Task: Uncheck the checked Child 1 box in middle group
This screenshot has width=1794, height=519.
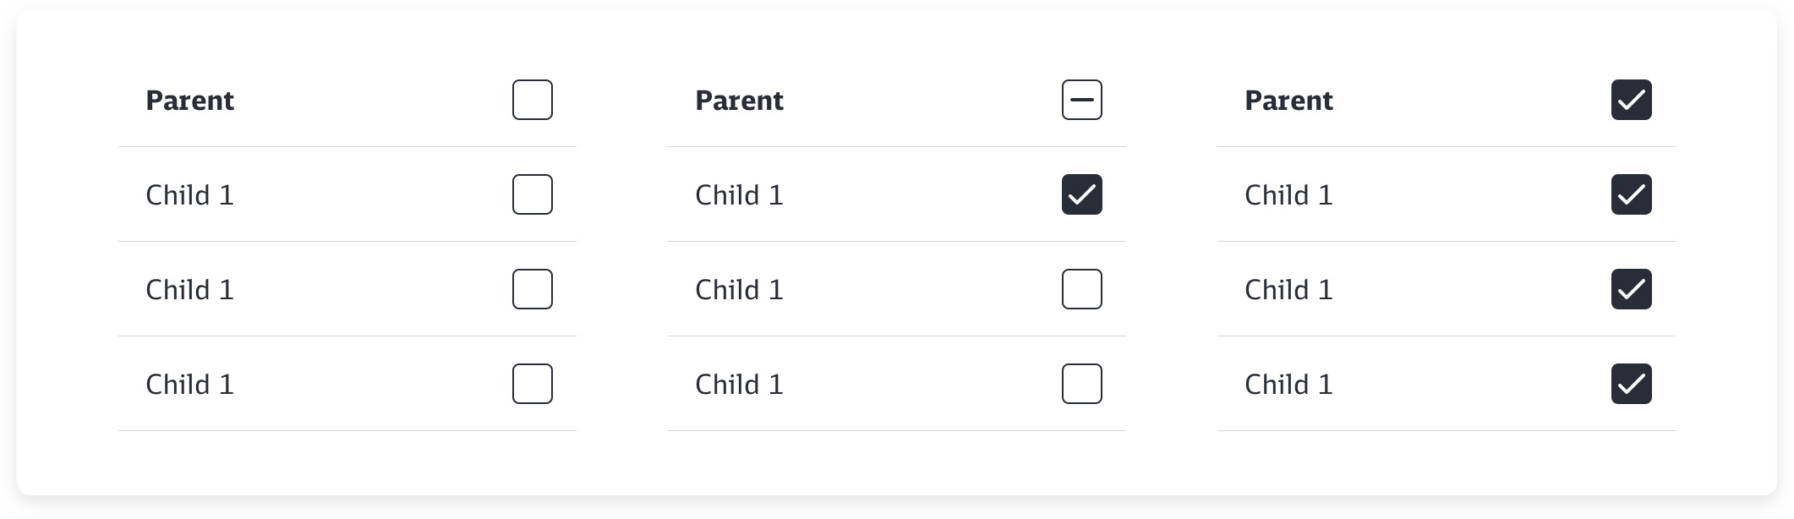Action: pyautogui.click(x=1082, y=194)
